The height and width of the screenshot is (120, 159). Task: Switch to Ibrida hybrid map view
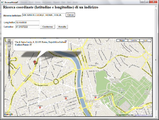pos(145,40)
